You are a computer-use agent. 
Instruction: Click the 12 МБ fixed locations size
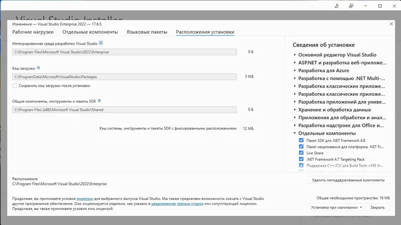(248, 128)
